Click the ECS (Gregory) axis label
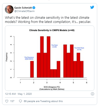 coord(52,87)
